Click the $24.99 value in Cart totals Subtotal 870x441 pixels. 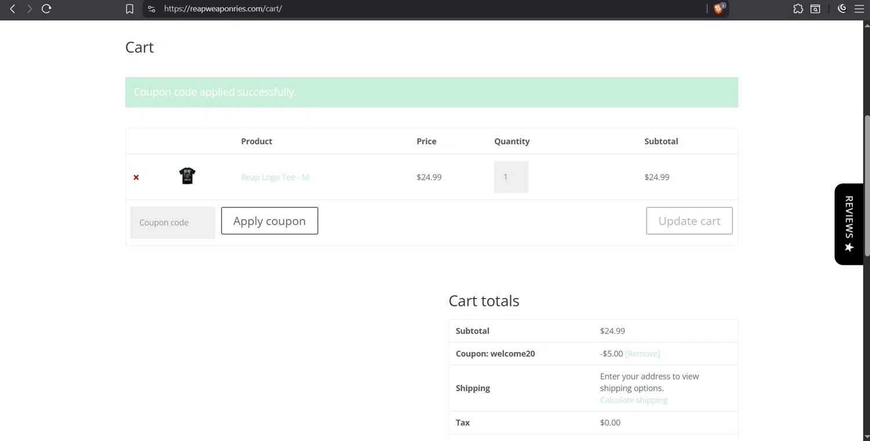pos(612,331)
